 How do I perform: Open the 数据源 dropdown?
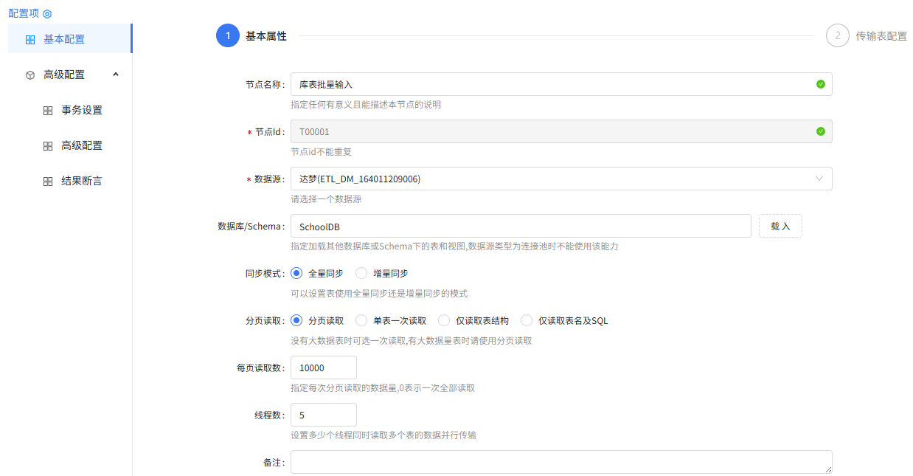[560, 179]
